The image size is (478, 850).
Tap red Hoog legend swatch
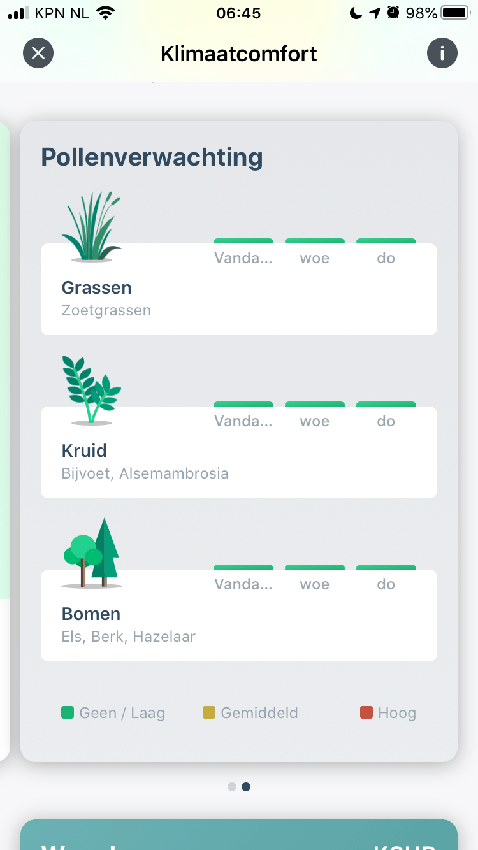366,712
